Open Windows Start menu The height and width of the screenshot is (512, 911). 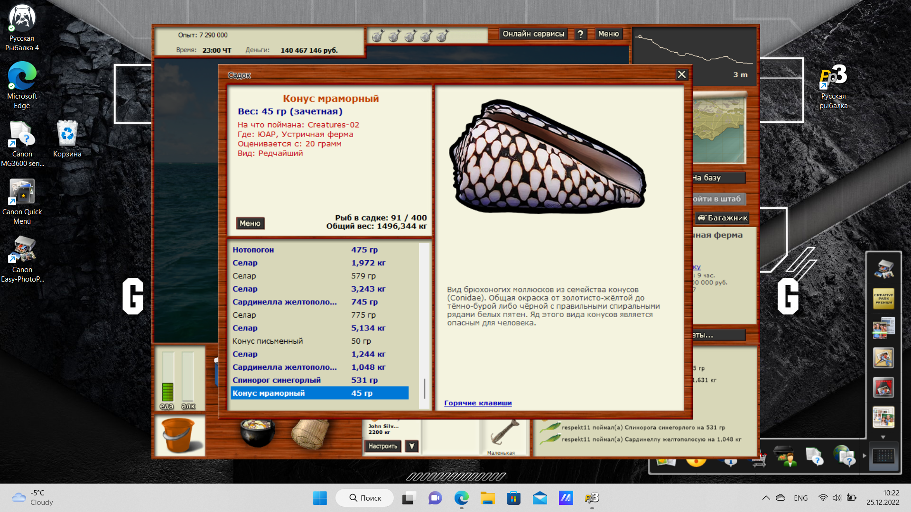click(320, 498)
